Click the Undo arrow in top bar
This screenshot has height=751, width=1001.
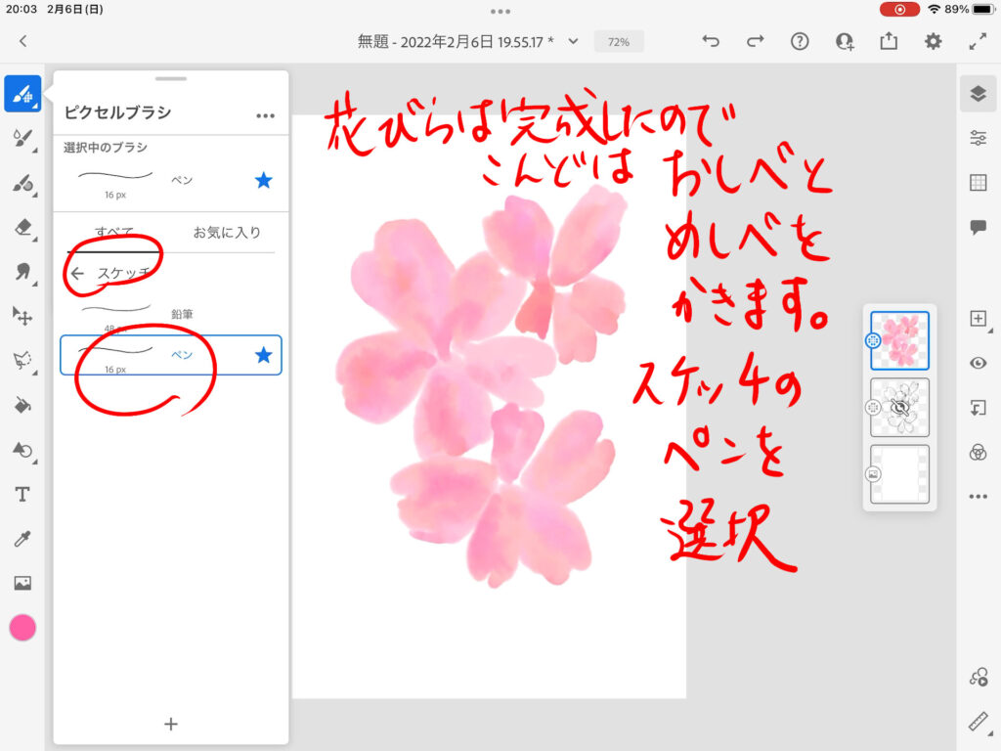point(711,41)
